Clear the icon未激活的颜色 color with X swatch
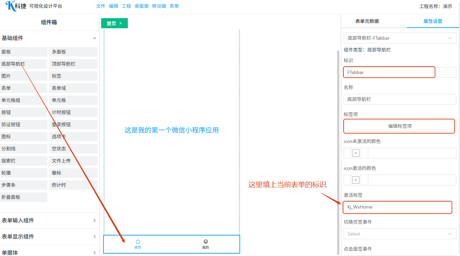Screen dimensions: 460x256 (x=355, y=153)
